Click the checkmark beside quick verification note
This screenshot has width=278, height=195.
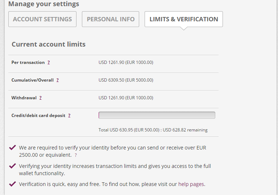(x=13, y=184)
